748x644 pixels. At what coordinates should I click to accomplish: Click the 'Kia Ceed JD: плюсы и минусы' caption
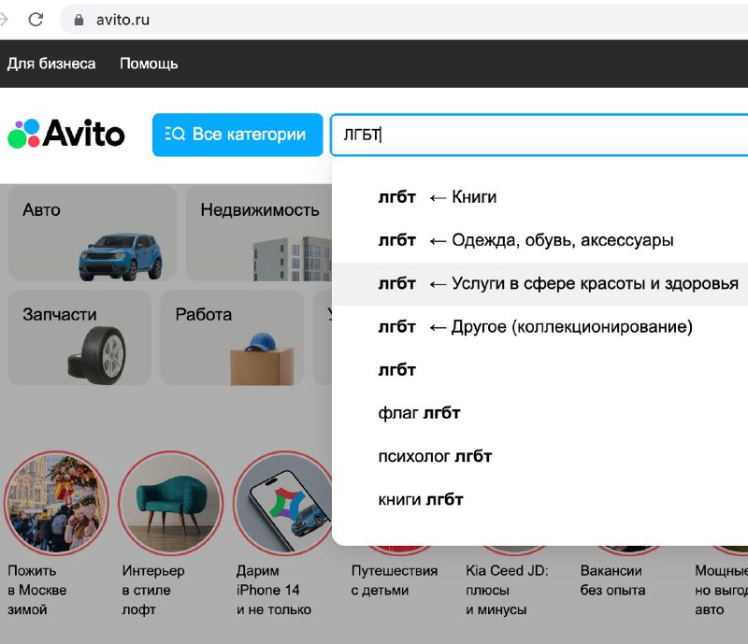coord(507,590)
